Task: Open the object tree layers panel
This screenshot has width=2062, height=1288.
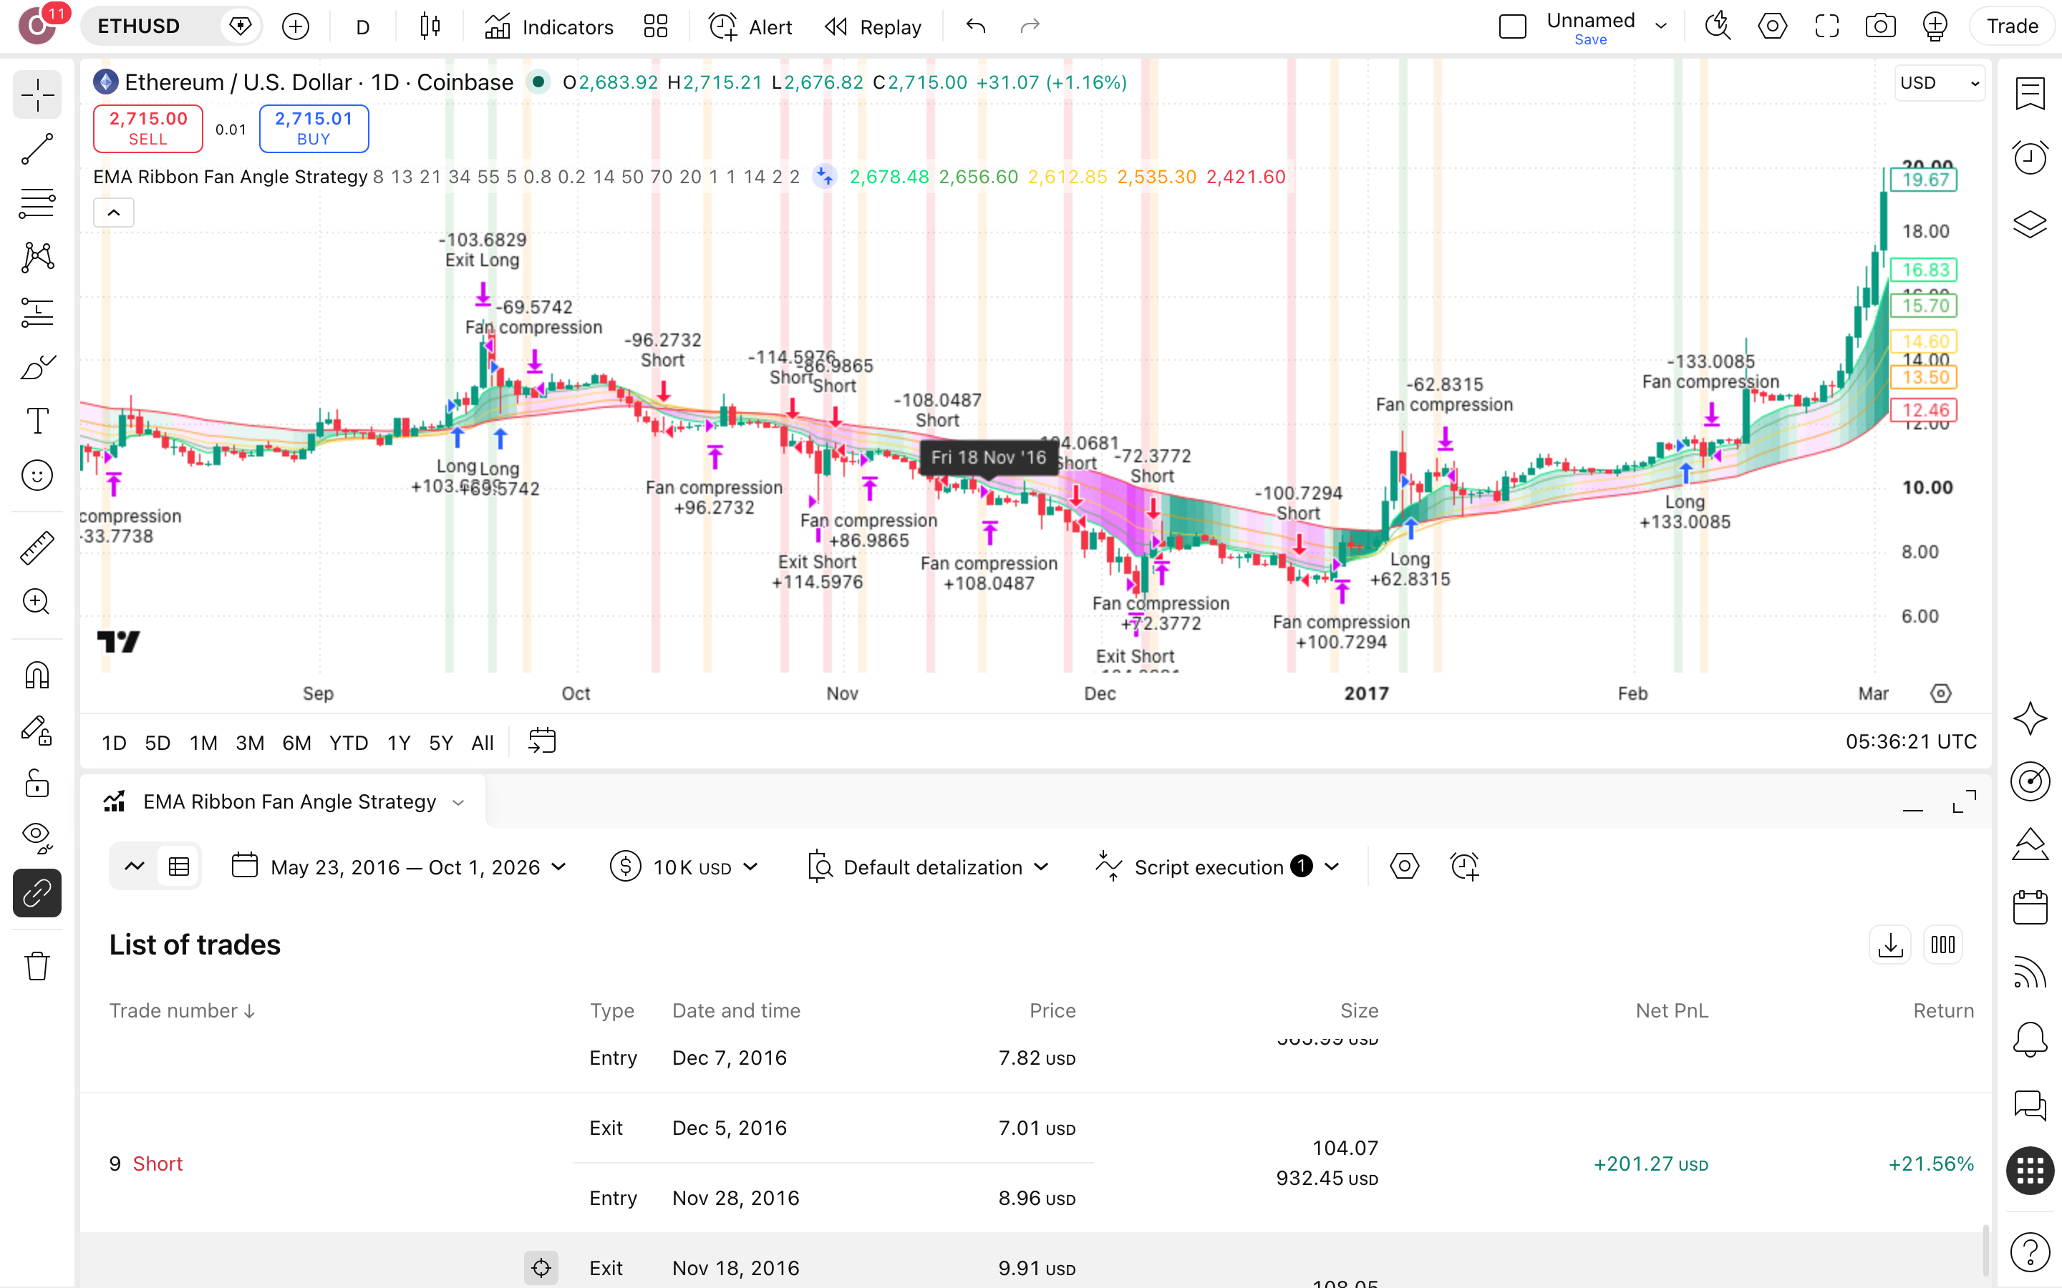Action: (x=2030, y=224)
